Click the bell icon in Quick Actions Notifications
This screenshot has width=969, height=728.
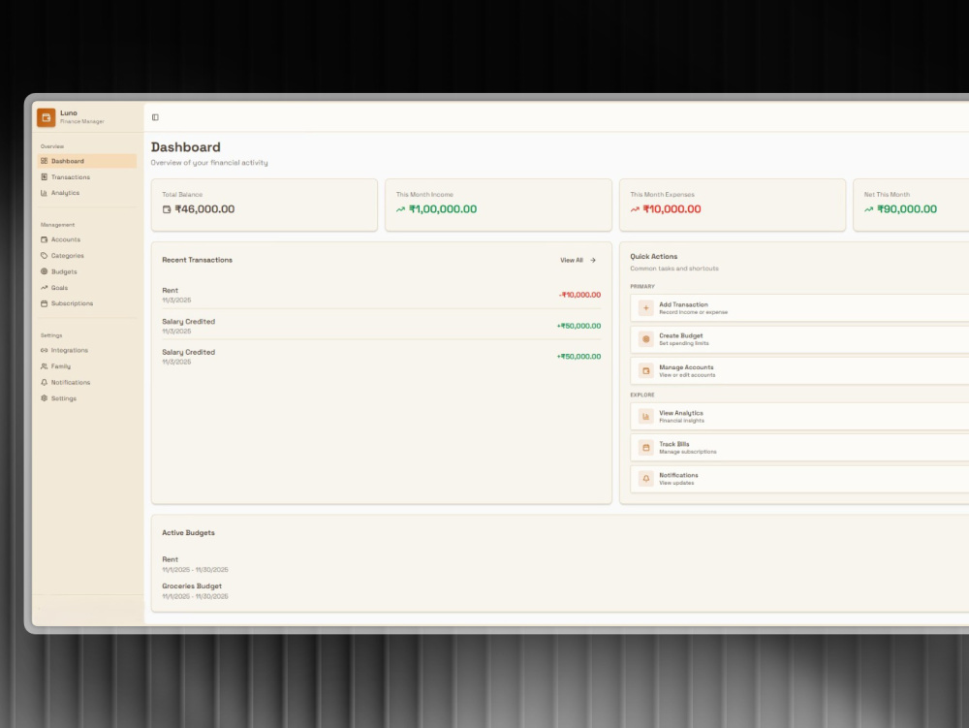pos(645,478)
